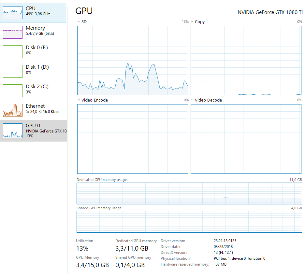Viewport: 306px width, 276px height.
Task: Click the Disk 2 (C:) graph thumbnail
Action: point(13,91)
